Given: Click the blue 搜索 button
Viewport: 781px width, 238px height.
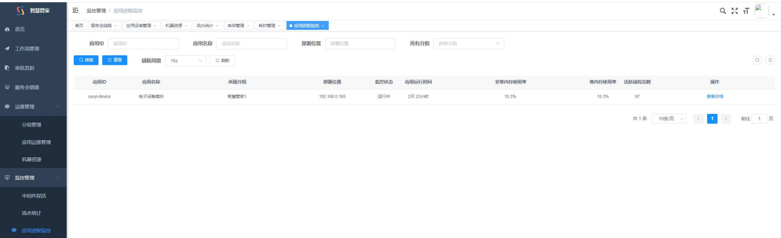Looking at the screenshot, I should pos(86,60).
